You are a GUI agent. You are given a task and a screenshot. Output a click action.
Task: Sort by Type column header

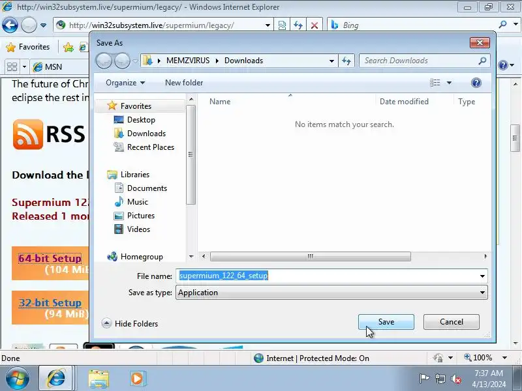coord(467,102)
